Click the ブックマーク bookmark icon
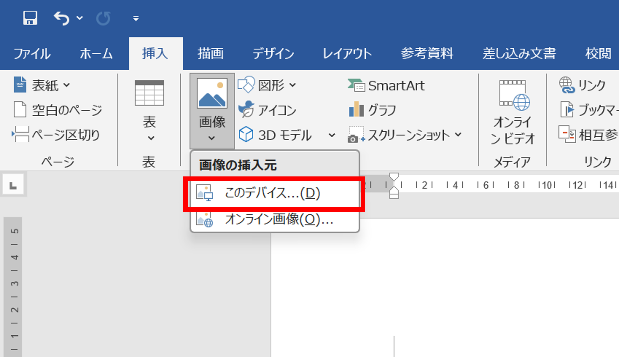The width and height of the screenshot is (619, 357). [567, 110]
